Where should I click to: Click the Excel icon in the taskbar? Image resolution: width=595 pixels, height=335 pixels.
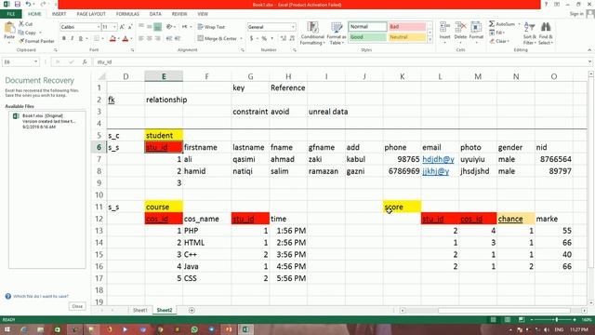[x=245, y=329]
